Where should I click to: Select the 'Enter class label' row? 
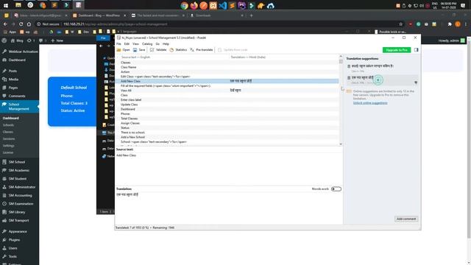[228, 100]
